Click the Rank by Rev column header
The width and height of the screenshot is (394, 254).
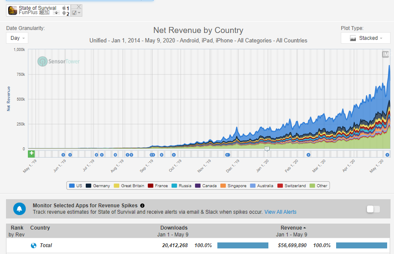[x=17, y=231]
